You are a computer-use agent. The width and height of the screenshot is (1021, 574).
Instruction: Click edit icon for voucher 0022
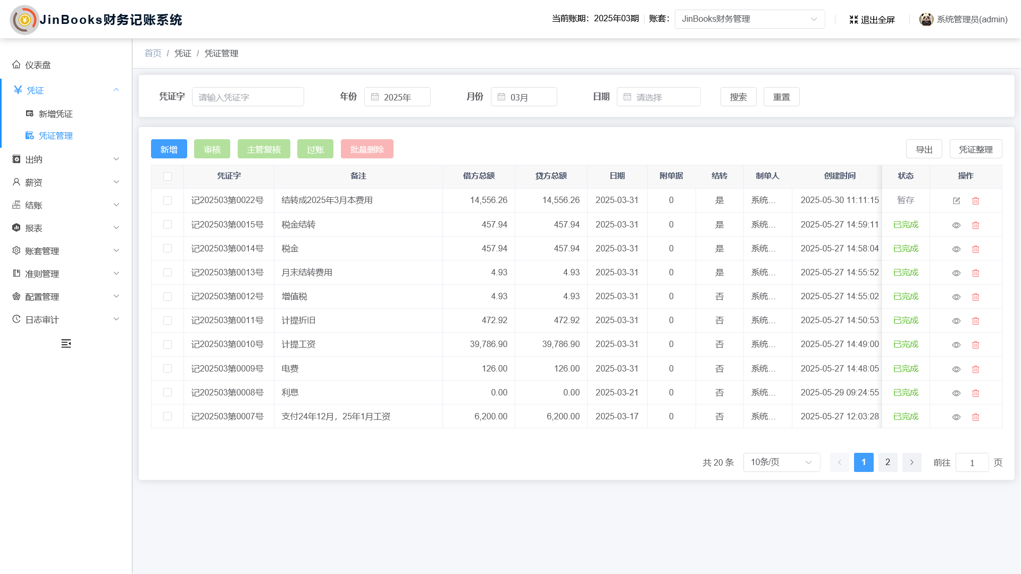click(x=956, y=201)
